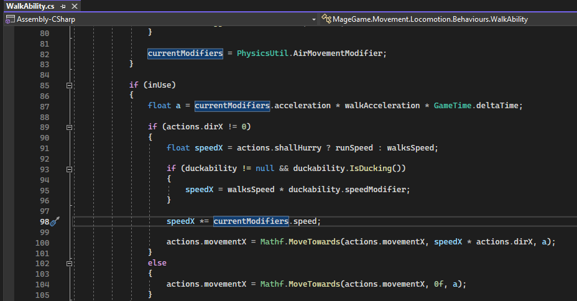This screenshot has height=301, width=577.
Task: Collapse the 'if (inUse)' block on line 85
Action: pyautogui.click(x=69, y=85)
